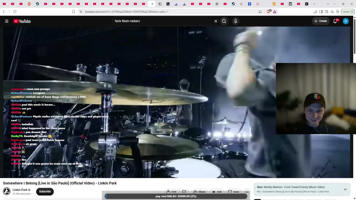Dislike this video
This screenshot has height=200, width=356.
184,192
